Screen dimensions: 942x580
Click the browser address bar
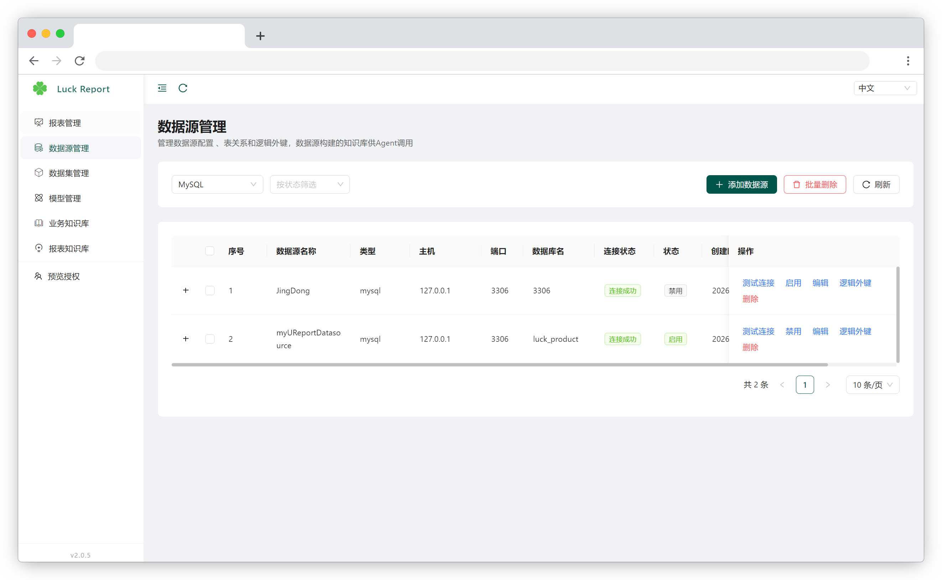[482, 61]
